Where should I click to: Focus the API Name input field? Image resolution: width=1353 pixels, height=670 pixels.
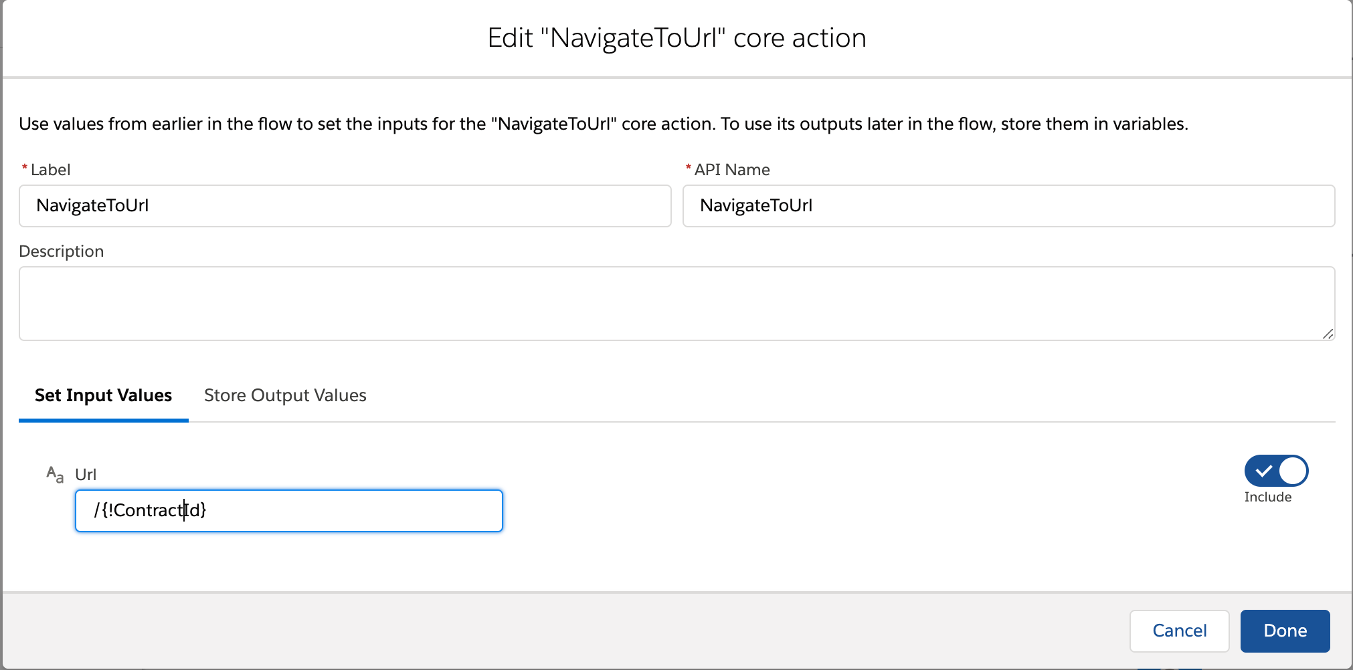point(1008,206)
